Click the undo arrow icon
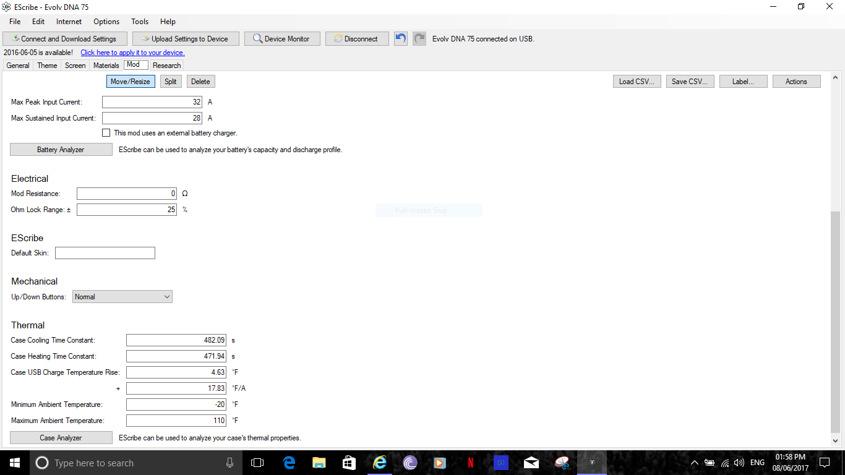Viewport: 845px width, 475px height. pyautogui.click(x=401, y=38)
